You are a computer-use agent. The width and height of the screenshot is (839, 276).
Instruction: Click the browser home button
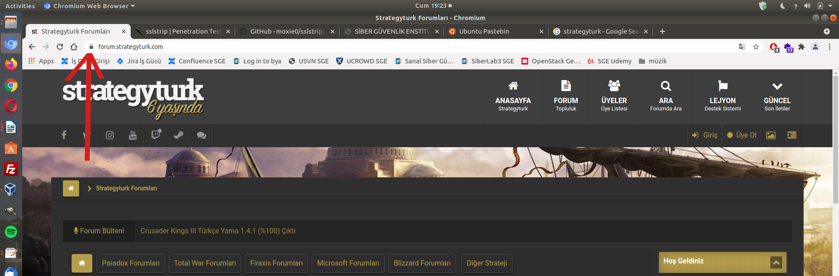(x=74, y=47)
